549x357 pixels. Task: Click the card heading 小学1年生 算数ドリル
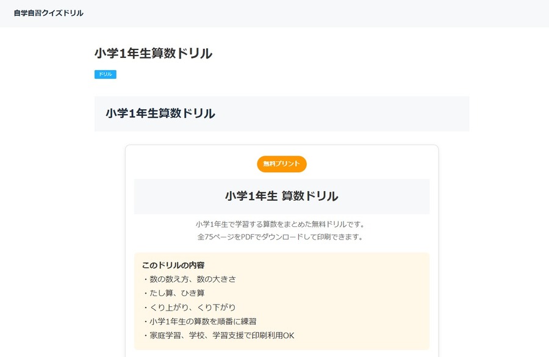coord(281,196)
